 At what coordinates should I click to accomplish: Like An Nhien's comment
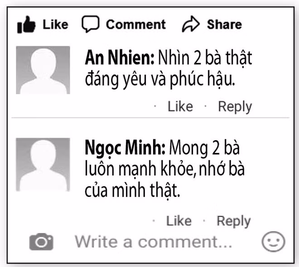coord(180,107)
